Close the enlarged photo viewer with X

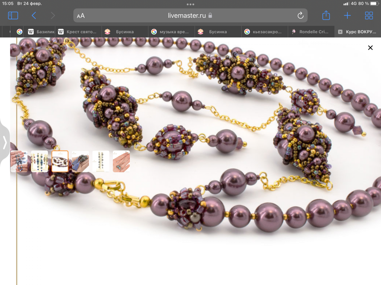click(x=370, y=48)
